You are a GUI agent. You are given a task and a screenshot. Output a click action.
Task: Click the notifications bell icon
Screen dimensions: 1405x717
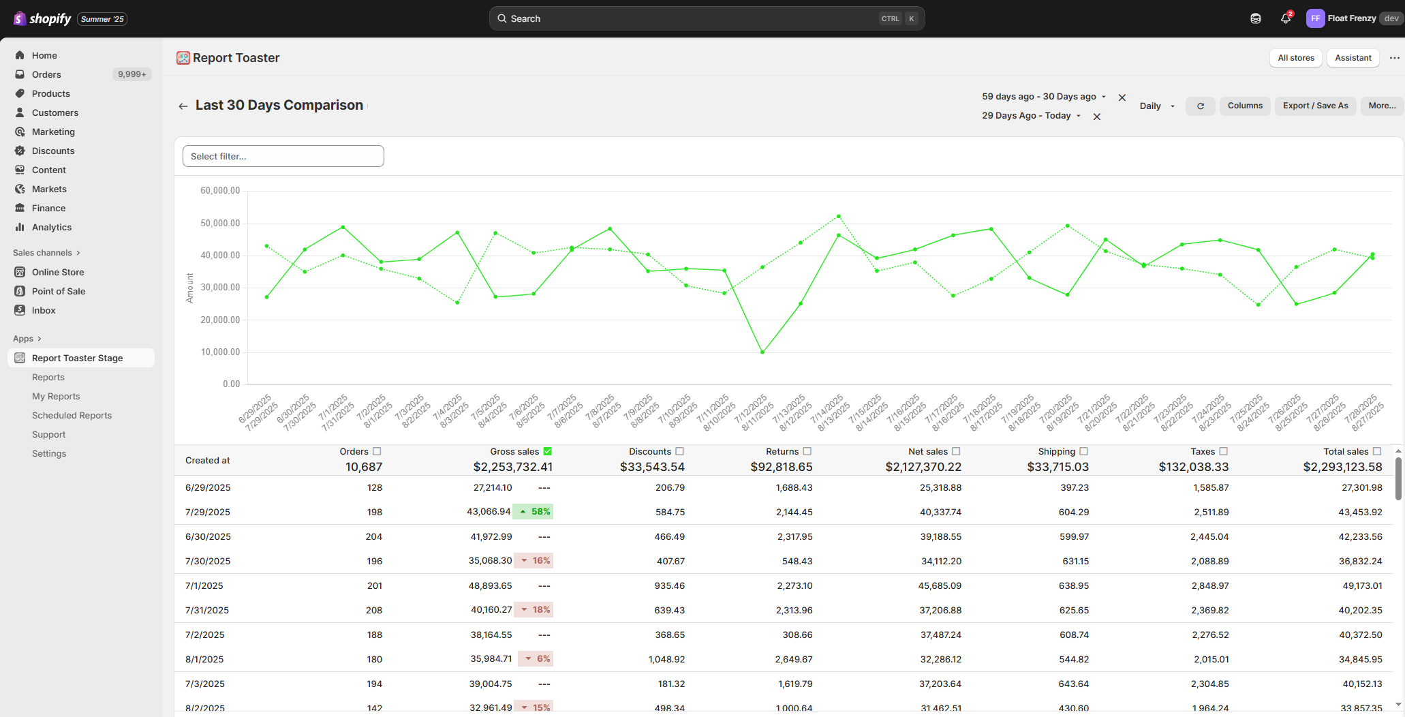click(x=1285, y=18)
